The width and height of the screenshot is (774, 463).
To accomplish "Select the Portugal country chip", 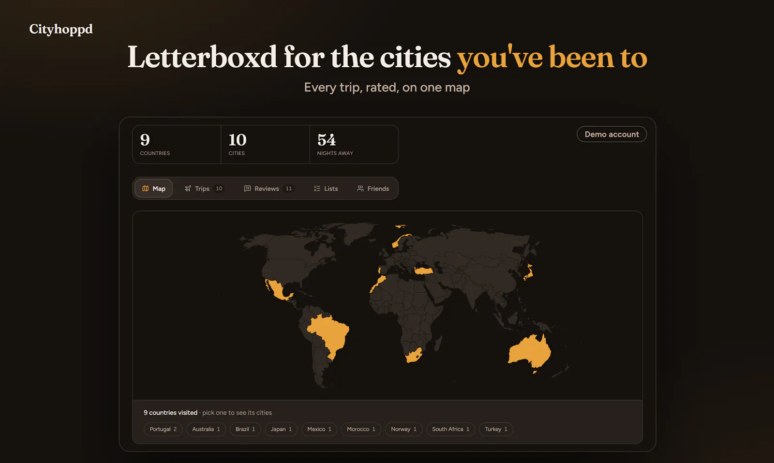I will (163, 429).
